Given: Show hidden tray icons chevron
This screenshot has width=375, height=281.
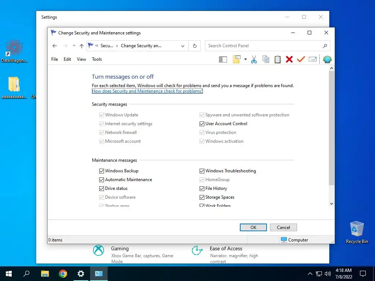Looking at the screenshot, I should click(x=310, y=274).
